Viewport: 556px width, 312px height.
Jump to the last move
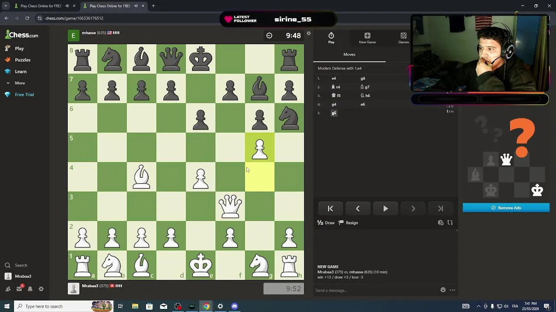click(440, 208)
